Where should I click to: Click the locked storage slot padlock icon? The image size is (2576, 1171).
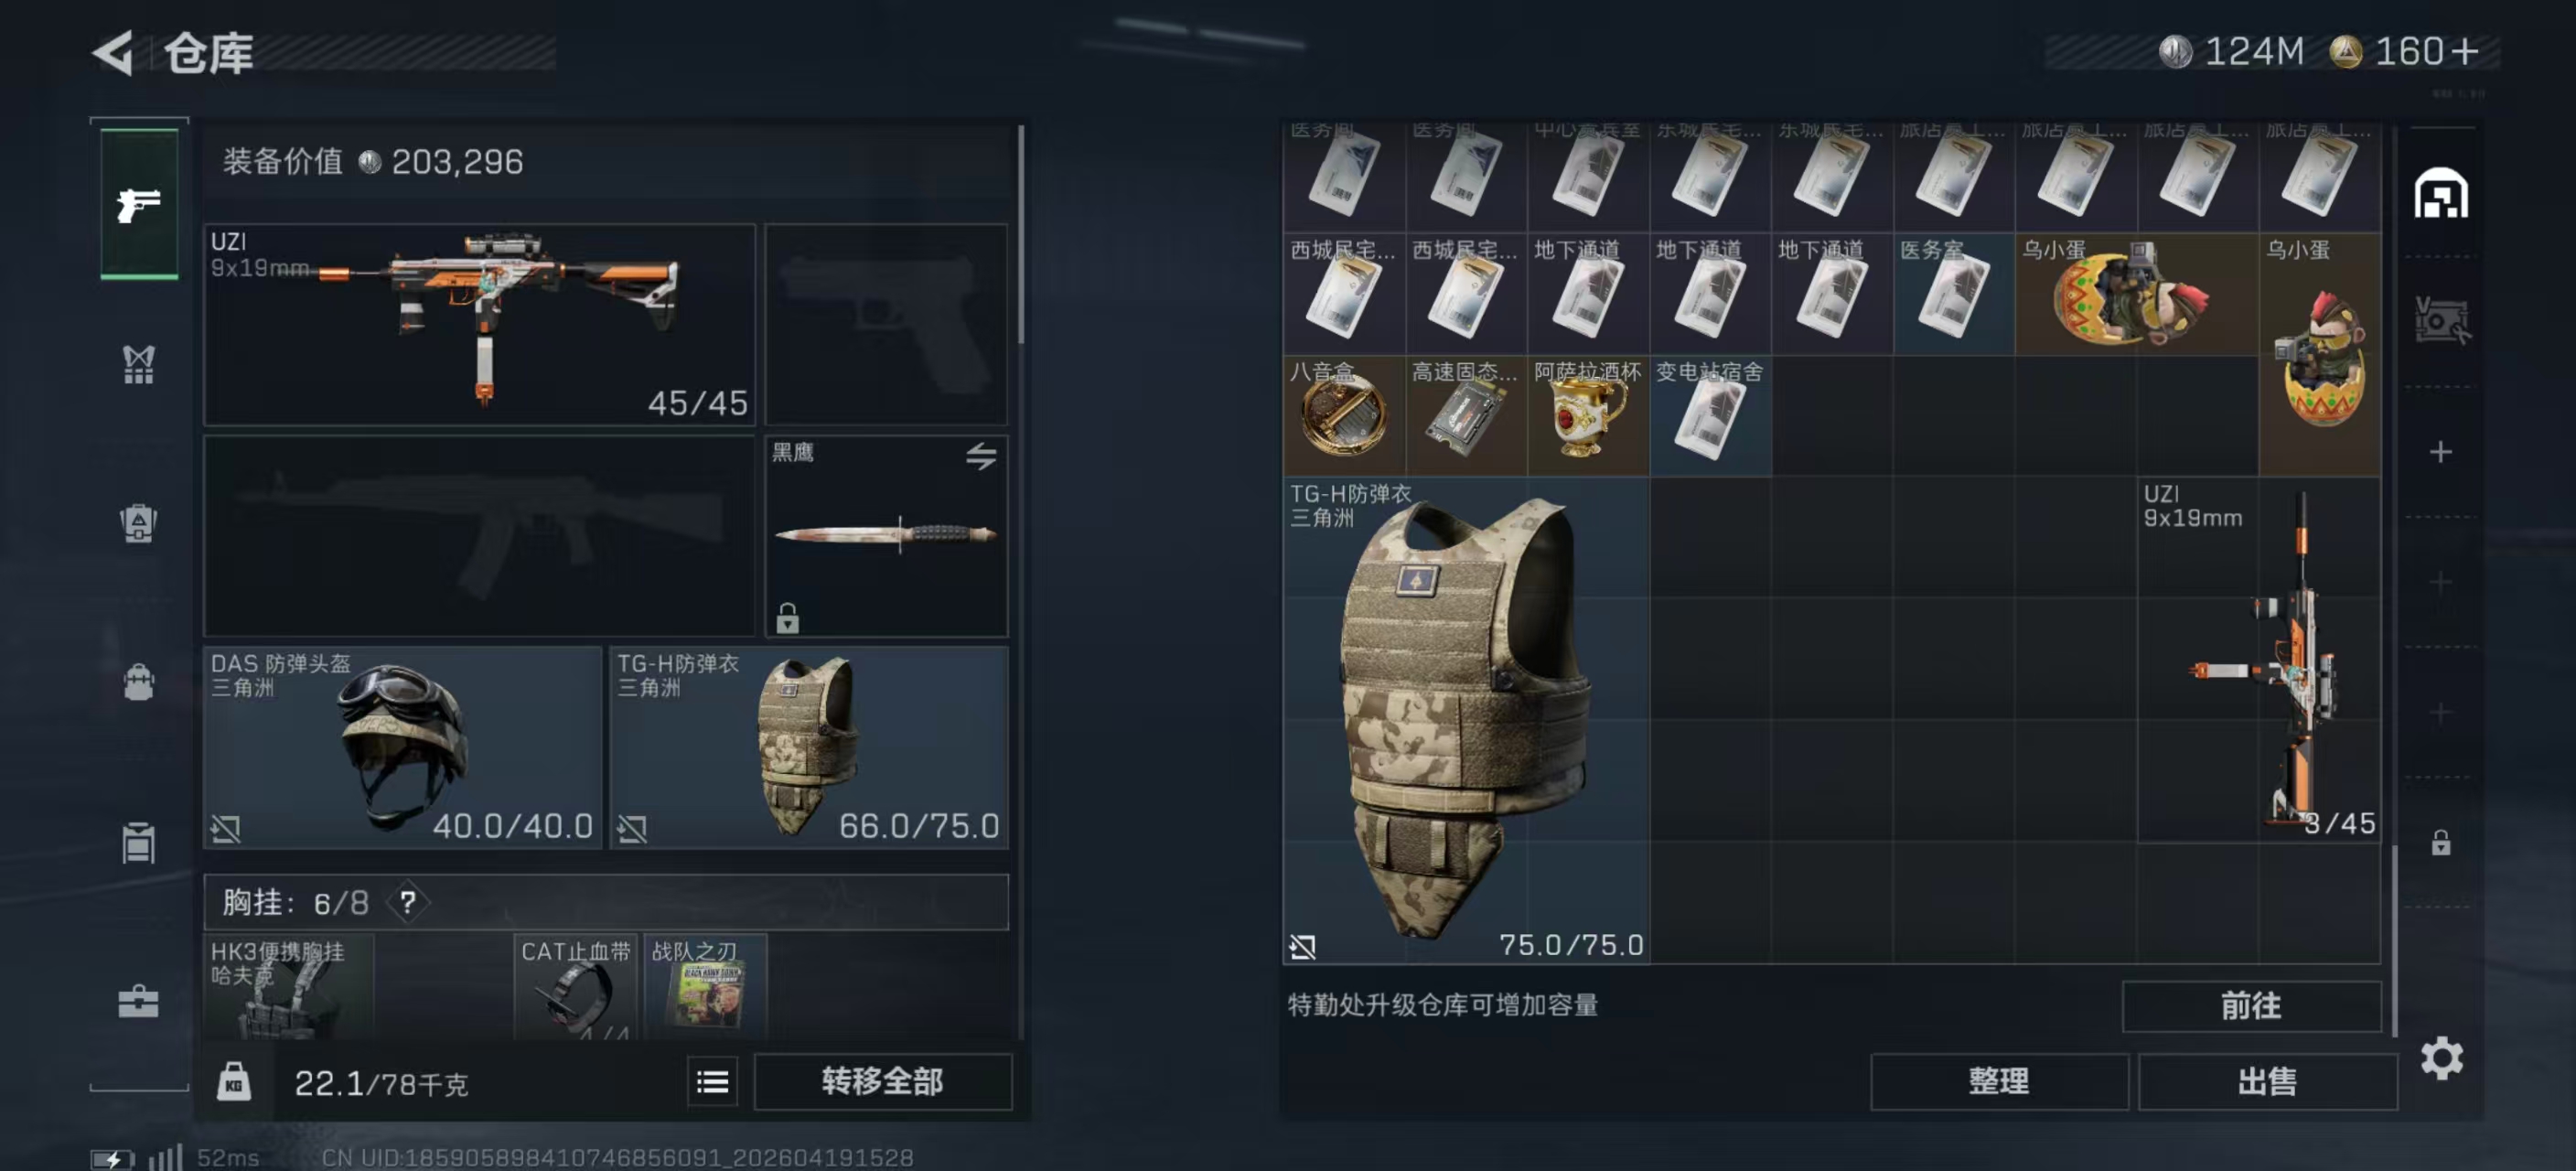click(x=2440, y=842)
